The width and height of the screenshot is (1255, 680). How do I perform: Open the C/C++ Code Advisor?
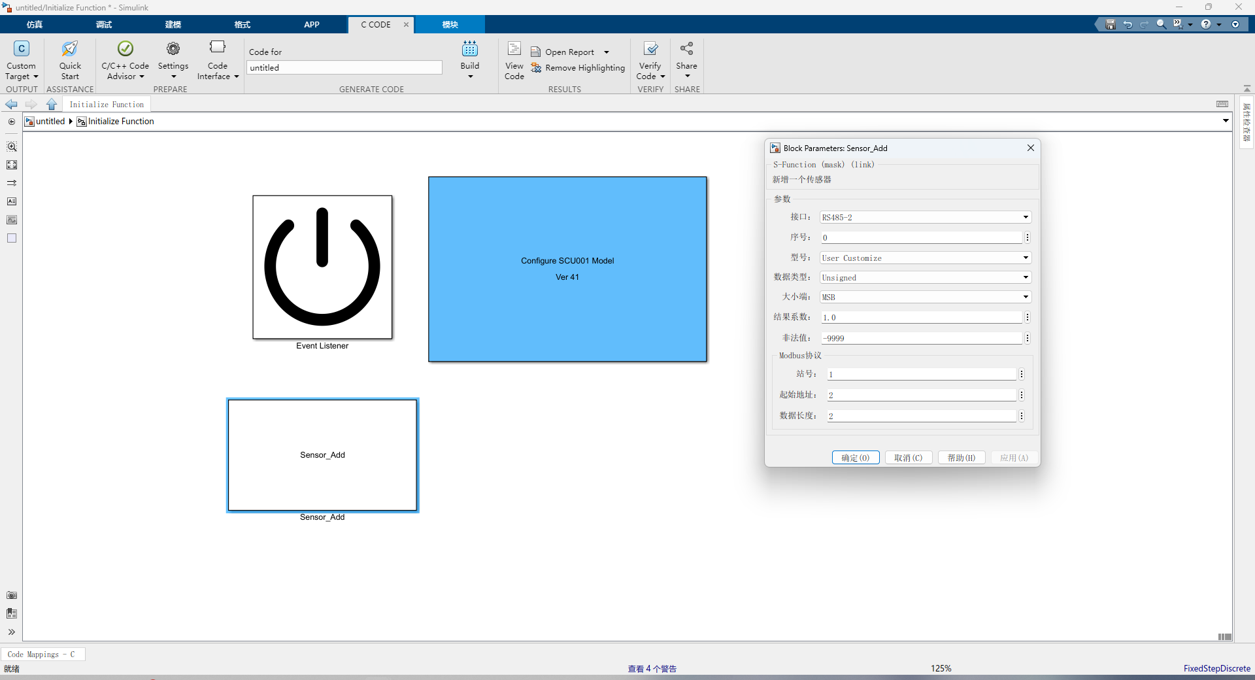125,60
